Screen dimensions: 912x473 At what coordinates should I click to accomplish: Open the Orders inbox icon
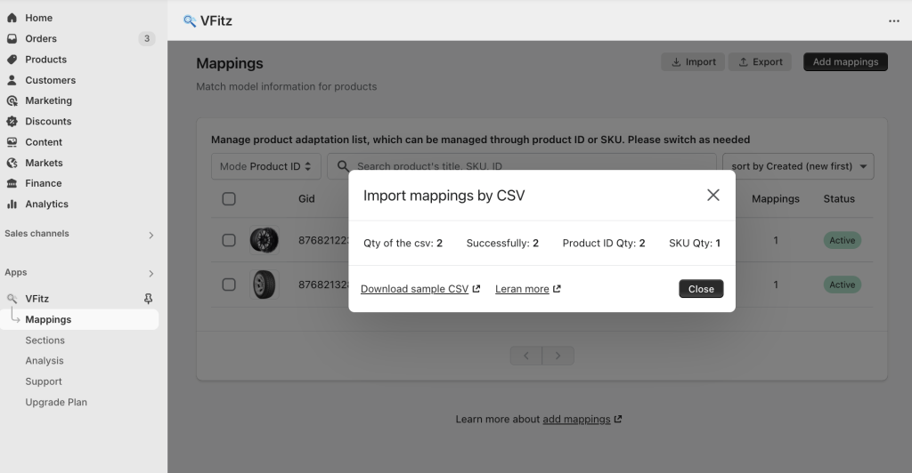(x=12, y=39)
